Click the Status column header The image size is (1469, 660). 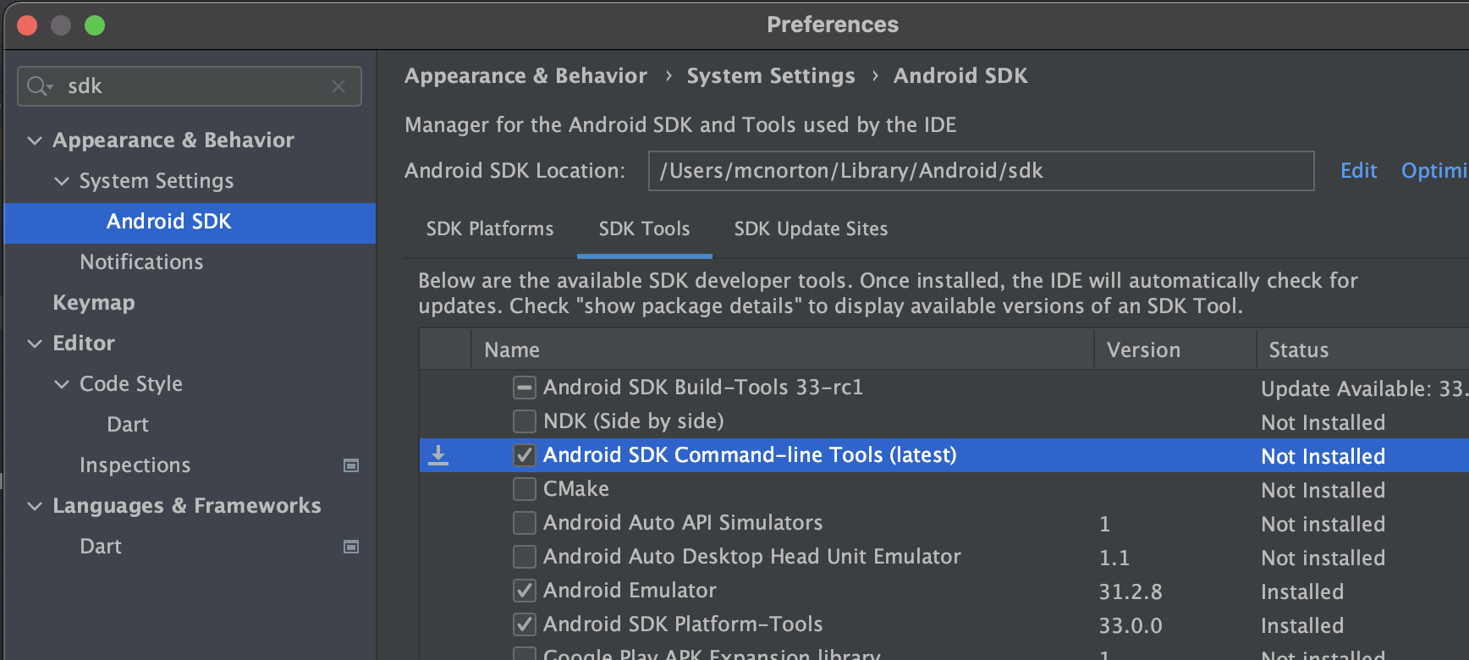coord(1363,349)
